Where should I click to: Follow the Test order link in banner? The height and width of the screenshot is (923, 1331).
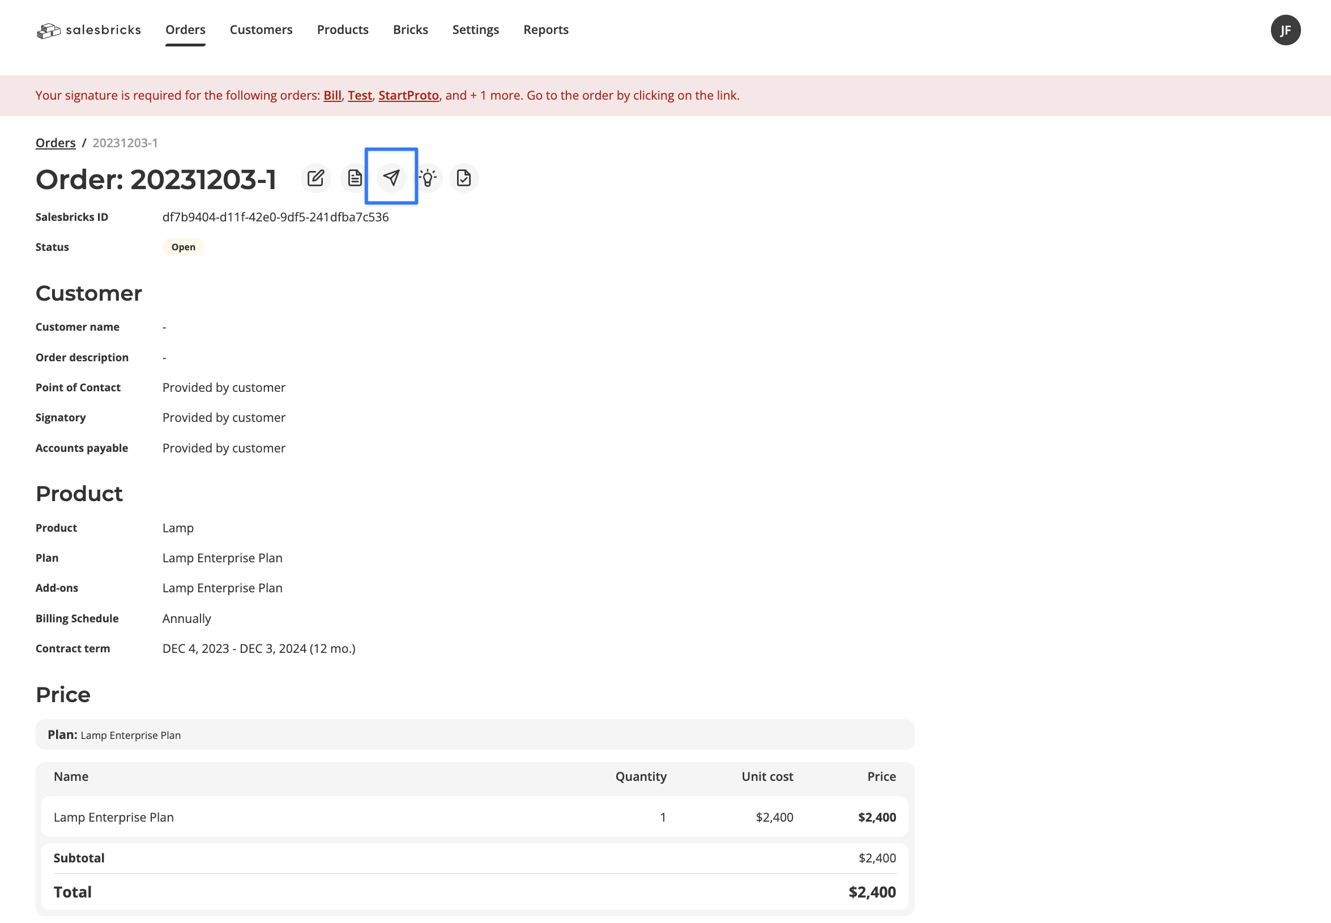point(359,96)
